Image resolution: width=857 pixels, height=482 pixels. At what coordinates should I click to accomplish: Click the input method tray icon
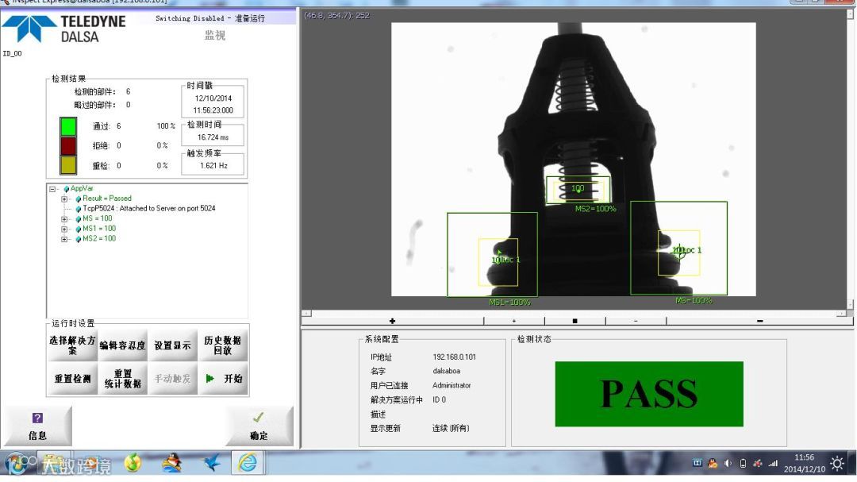698,464
